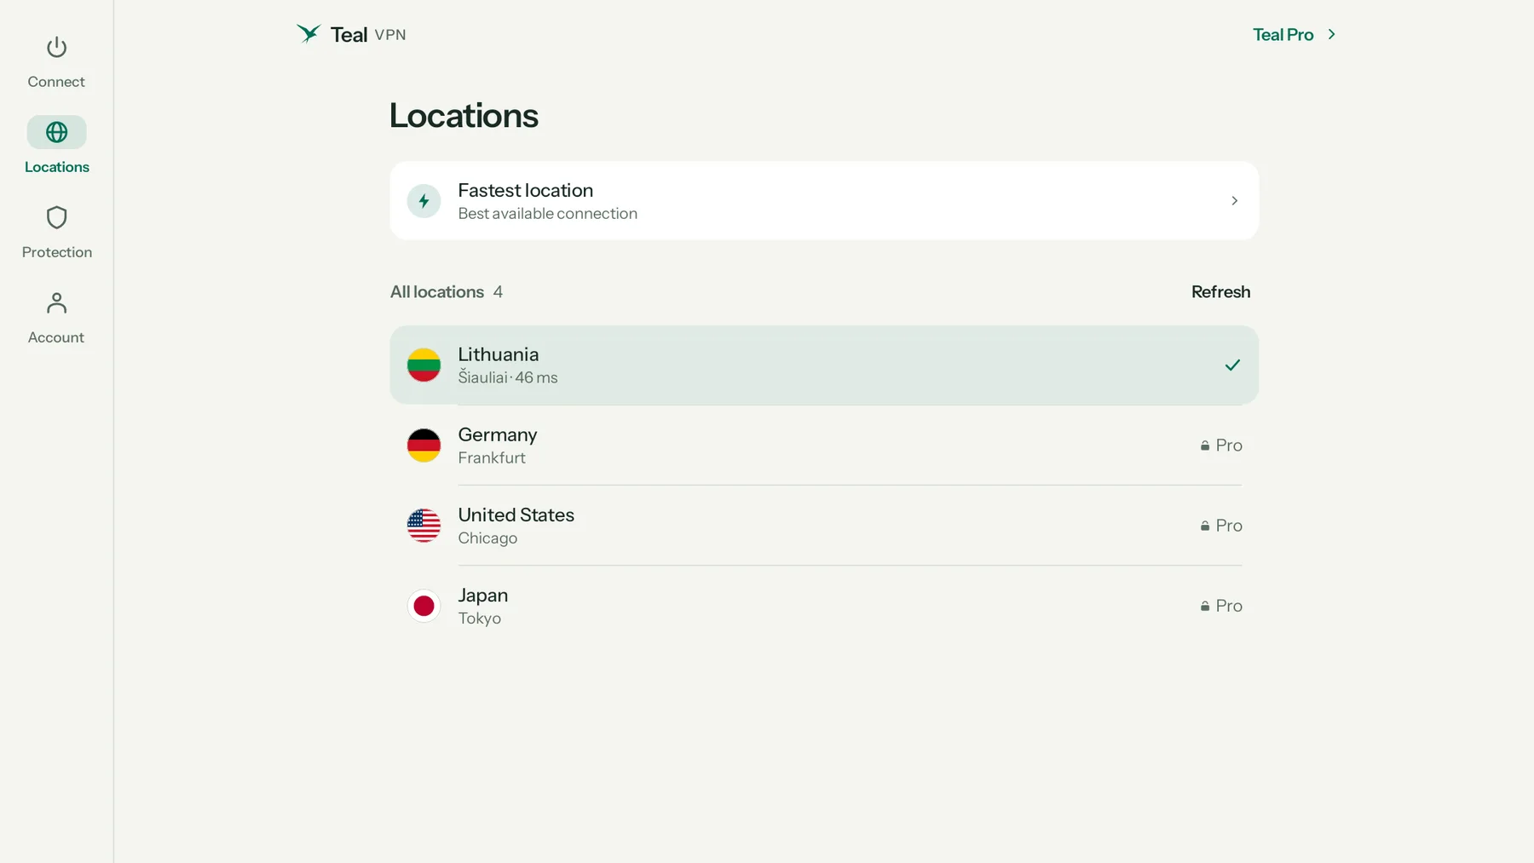Viewport: 1534px width, 863px height.
Task: Select the Japan location name
Action: (483, 595)
